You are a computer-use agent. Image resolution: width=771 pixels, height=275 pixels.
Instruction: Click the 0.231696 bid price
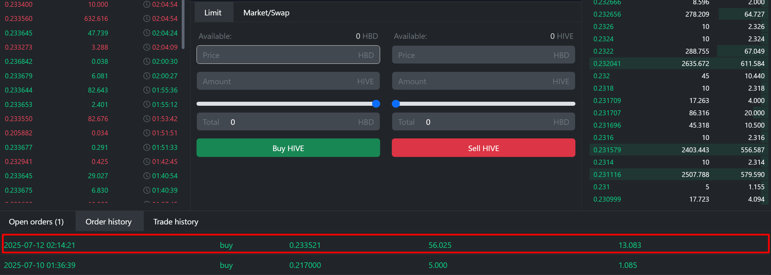click(x=607, y=125)
